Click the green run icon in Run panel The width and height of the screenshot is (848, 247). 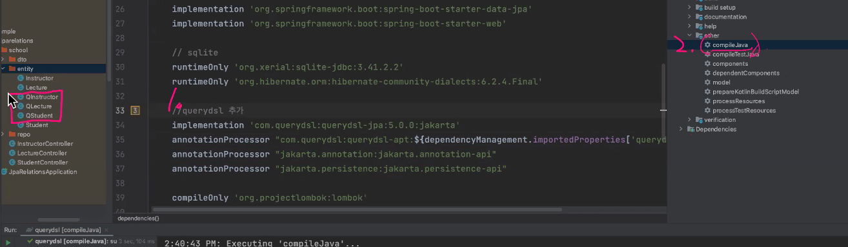[8, 242]
